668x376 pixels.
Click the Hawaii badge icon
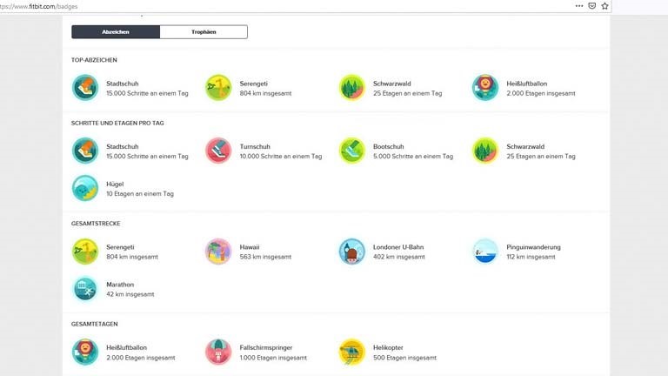point(218,252)
